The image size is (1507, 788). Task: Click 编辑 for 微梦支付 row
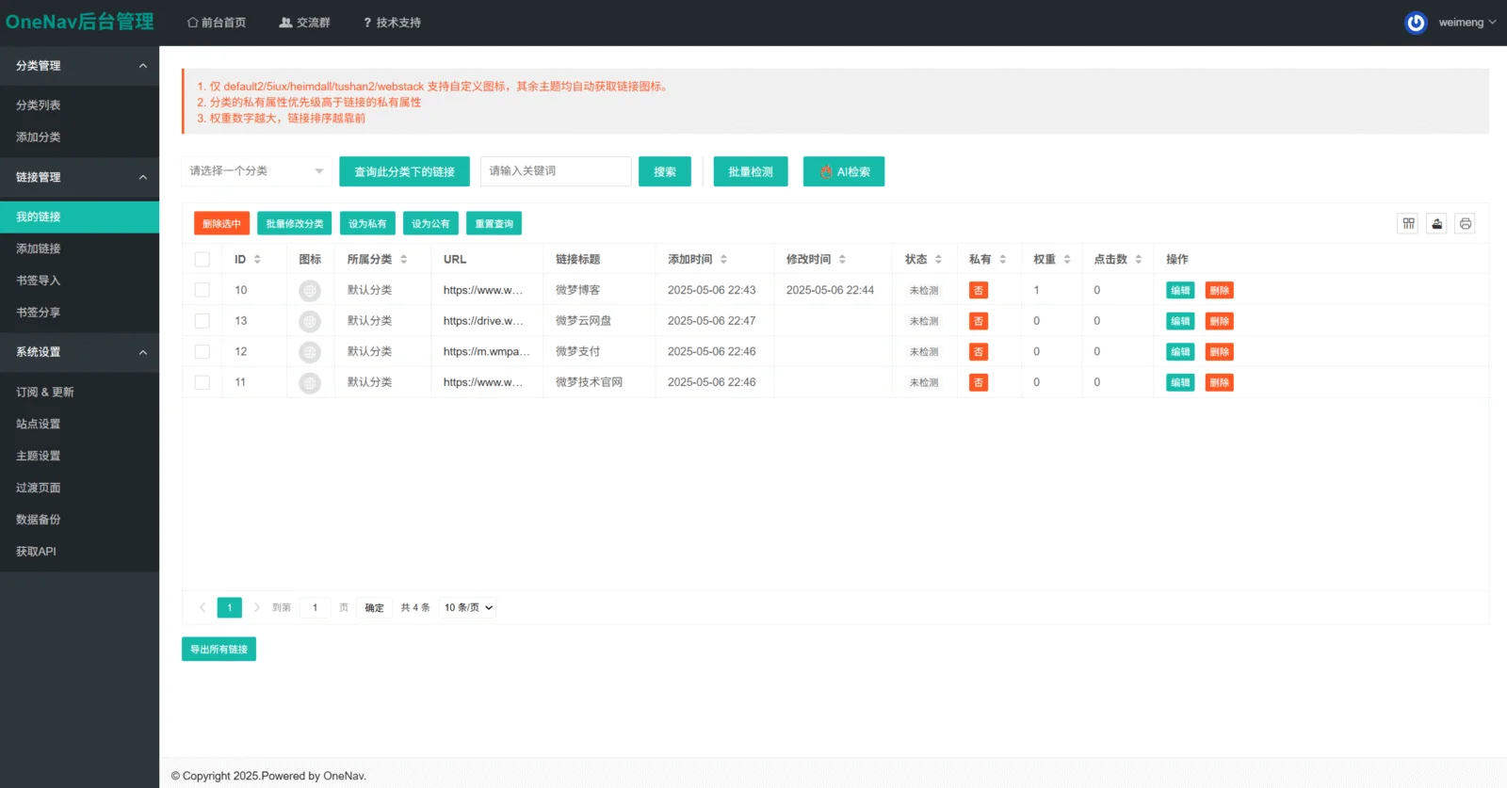point(1179,352)
